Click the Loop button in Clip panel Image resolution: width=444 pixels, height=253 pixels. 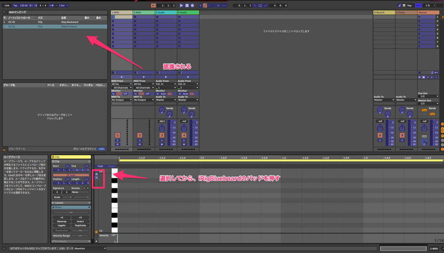tap(71, 175)
